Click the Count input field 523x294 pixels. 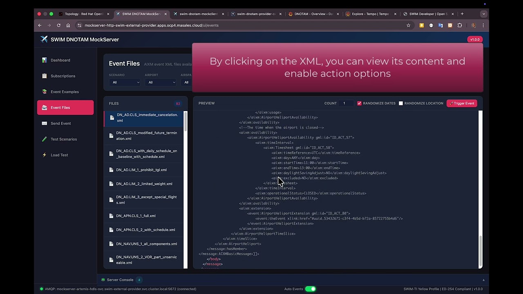pyautogui.click(x=346, y=103)
